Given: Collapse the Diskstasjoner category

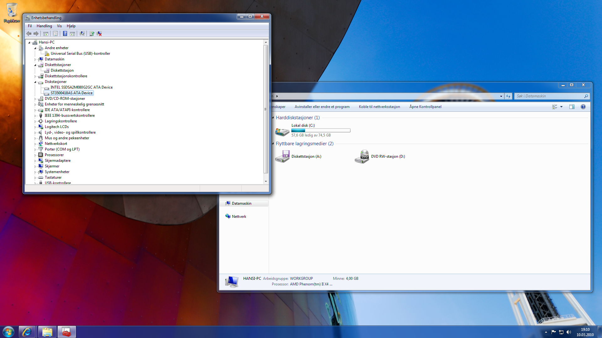Looking at the screenshot, I should 35,82.
